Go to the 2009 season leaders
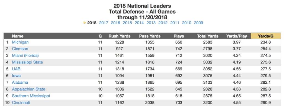Screen dimensions: 284x106 [198, 23]
